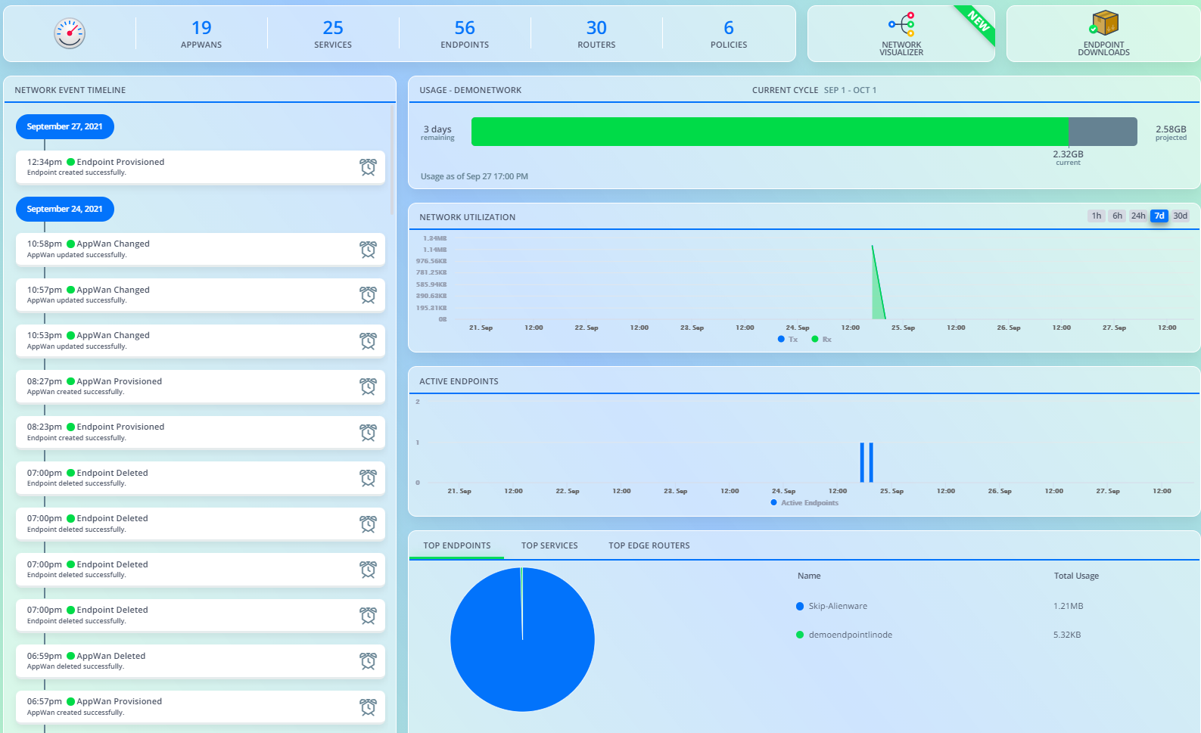
Task: Toggle Rx series in utilization legend
Action: coord(822,340)
